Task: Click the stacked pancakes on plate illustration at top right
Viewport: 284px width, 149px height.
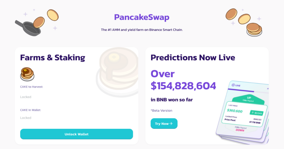Action: coord(244,22)
